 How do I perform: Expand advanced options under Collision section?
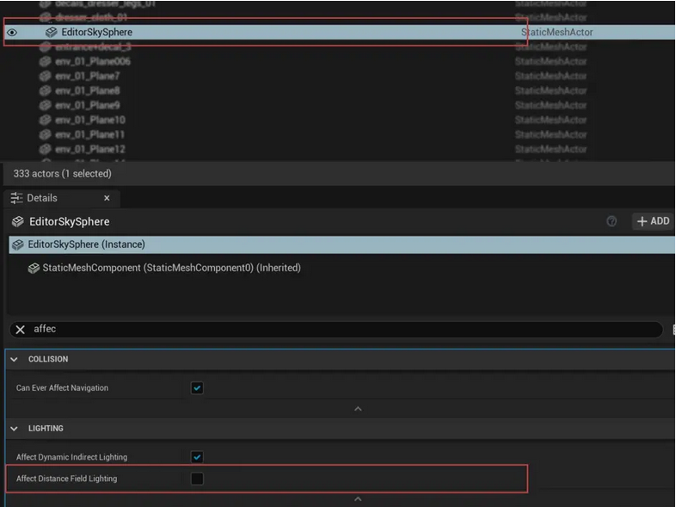click(358, 409)
